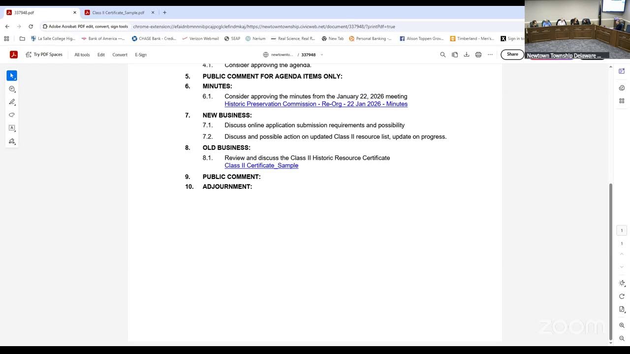
Task: Select the arrow Select tool in left toolbar
Action: [x=12, y=76]
